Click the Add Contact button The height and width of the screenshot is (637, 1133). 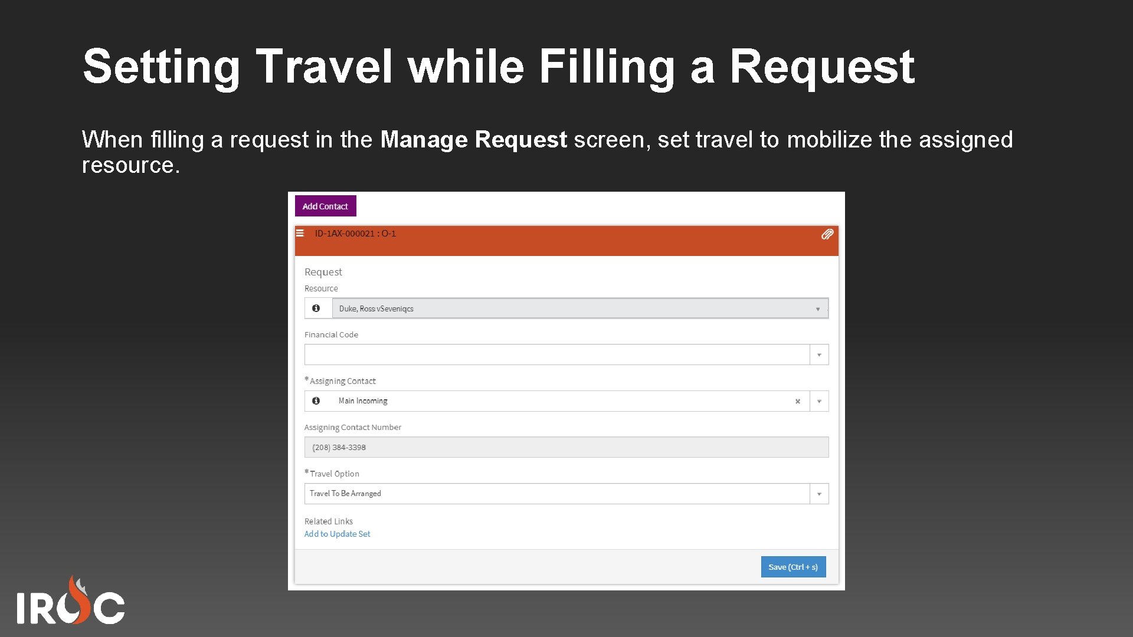click(325, 206)
